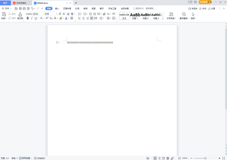Toggle strikethrough formatting

pyautogui.click(x=41, y=18)
